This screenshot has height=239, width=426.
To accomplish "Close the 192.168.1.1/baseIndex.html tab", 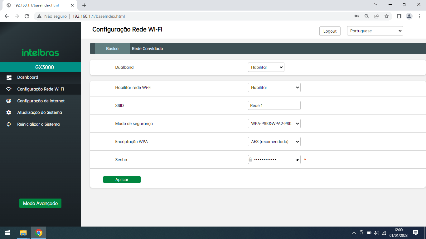I will (x=72, y=5).
